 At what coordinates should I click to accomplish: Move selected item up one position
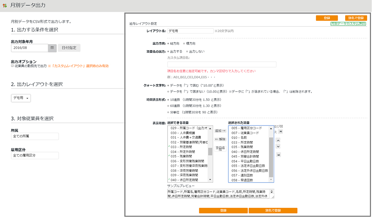click(x=278, y=140)
